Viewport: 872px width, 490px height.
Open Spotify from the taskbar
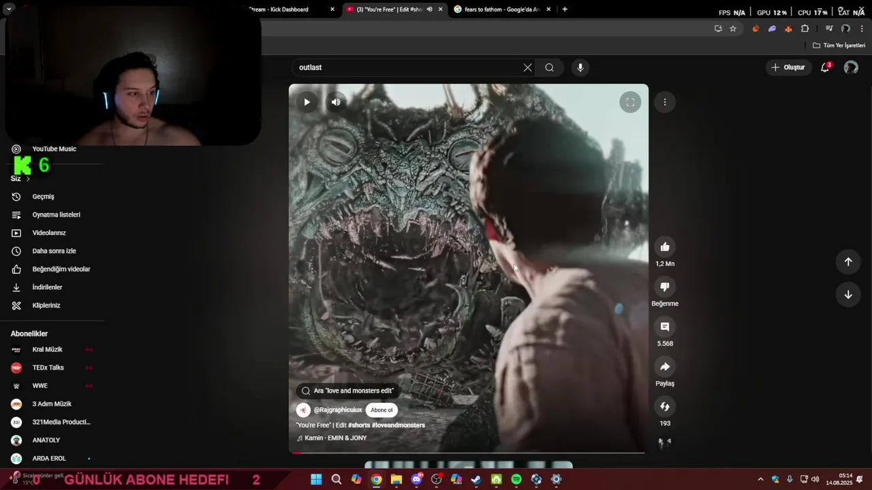516,480
